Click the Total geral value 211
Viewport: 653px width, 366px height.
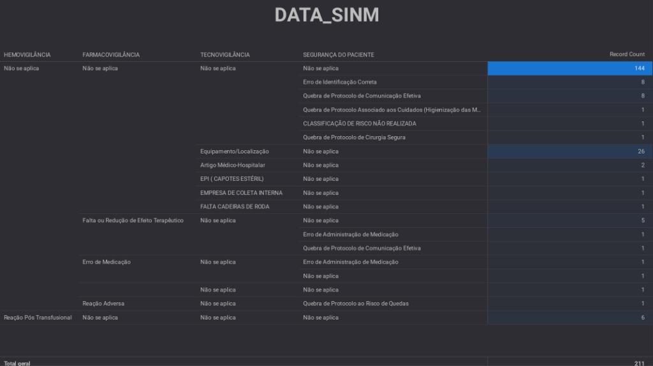(x=639, y=363)
